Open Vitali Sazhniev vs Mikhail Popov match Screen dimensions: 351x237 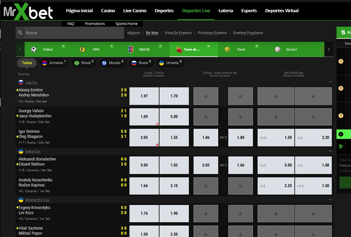(x=31, y=231)
